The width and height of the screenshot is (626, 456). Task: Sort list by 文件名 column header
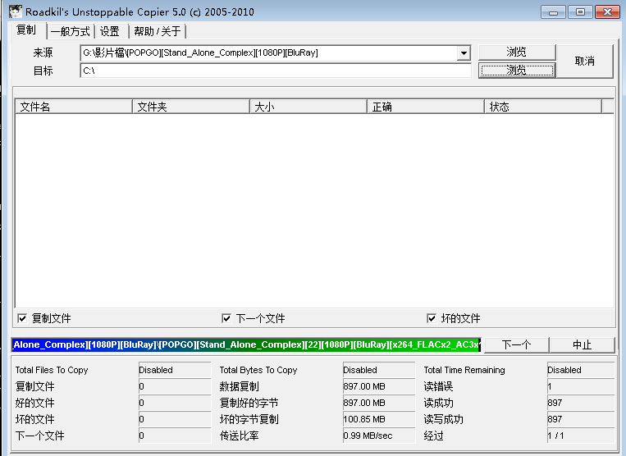74,107
